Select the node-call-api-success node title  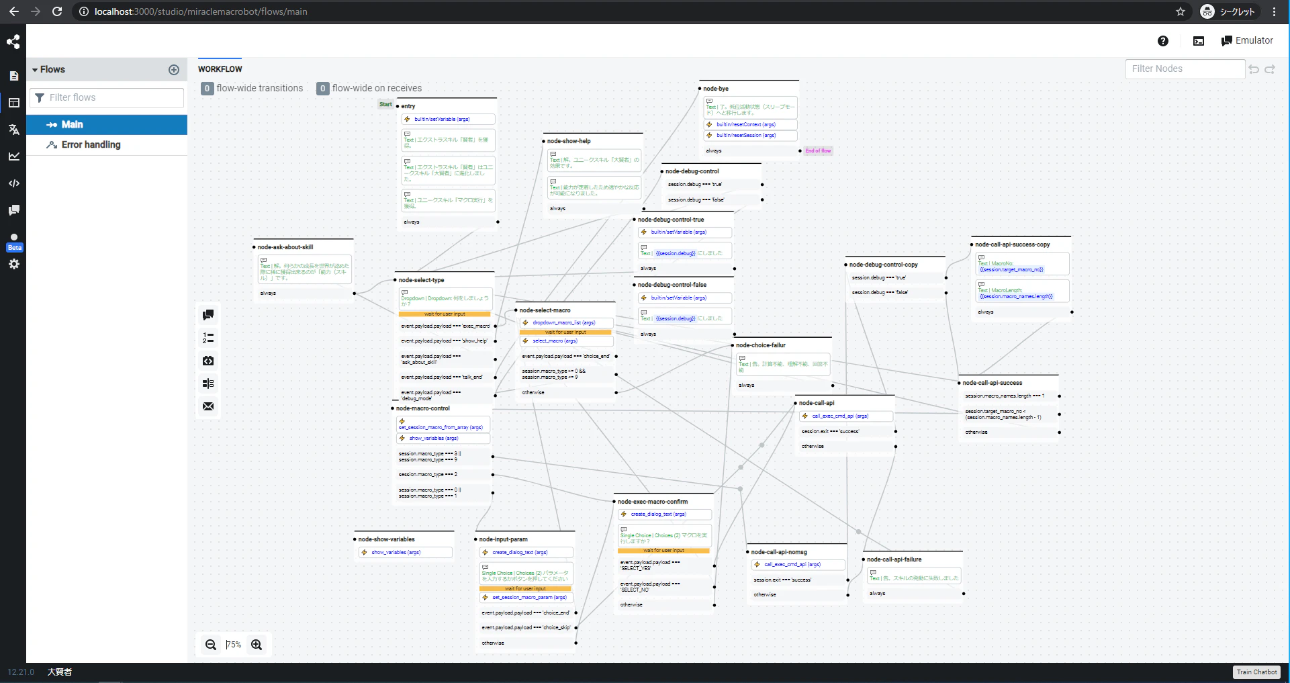[993, 383]
